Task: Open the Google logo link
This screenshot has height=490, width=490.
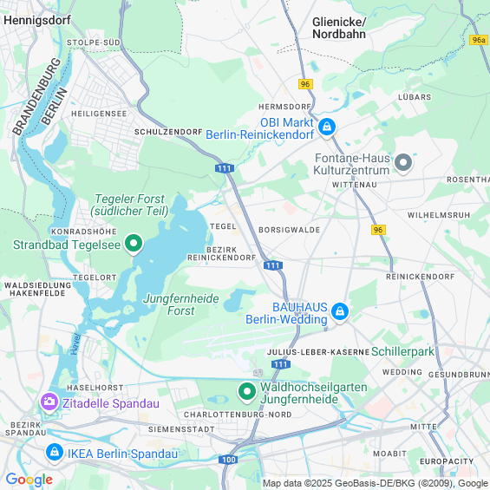Action: point(29,480)
